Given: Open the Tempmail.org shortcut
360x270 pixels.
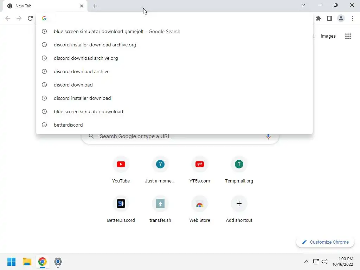Looking at the screenshot, I should [239, 170].
